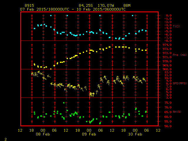The height and width of the screenshot is (141, 188).
Task: Click the "00" hour label above 08 Feb
Action: coord(43,130)
